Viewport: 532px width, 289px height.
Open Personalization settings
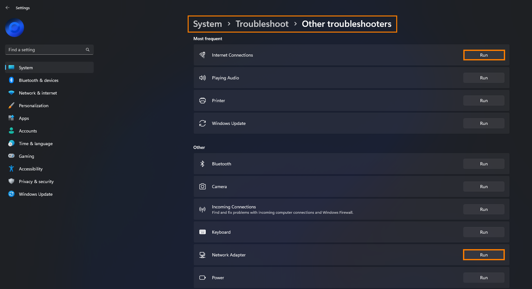(x=49, y=106)
